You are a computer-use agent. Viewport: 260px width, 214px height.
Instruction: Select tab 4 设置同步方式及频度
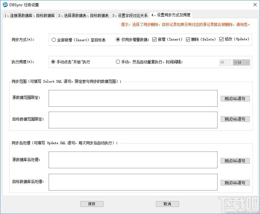pos(171,15)
